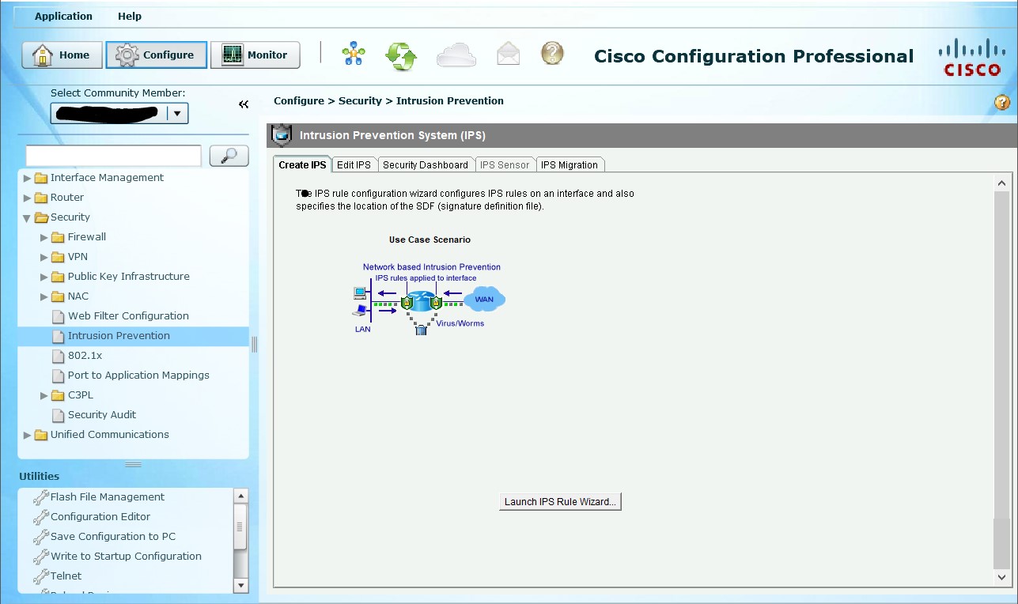
Task: Click the IPS Sensor tab
Action: [x=505, y=164]
